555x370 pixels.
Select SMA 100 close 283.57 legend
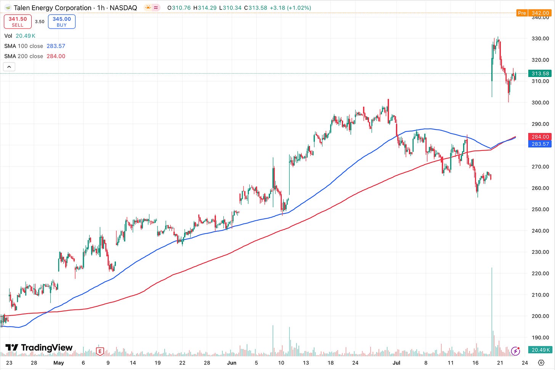click(x=35, y=46)
